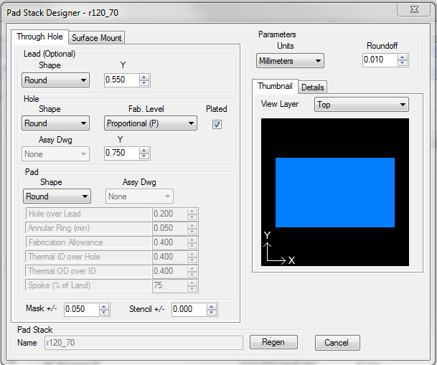Select the Thumbnail tab
Screen dimensions: 437x365
276,87
